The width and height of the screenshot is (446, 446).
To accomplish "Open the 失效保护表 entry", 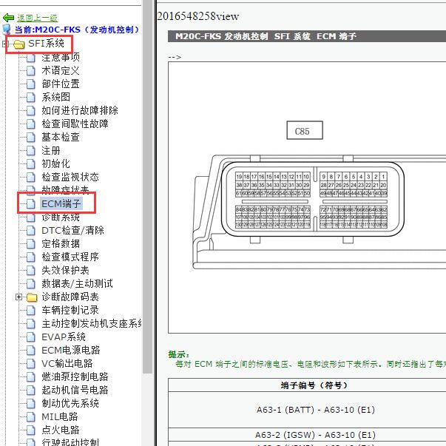I will [65, 270].
